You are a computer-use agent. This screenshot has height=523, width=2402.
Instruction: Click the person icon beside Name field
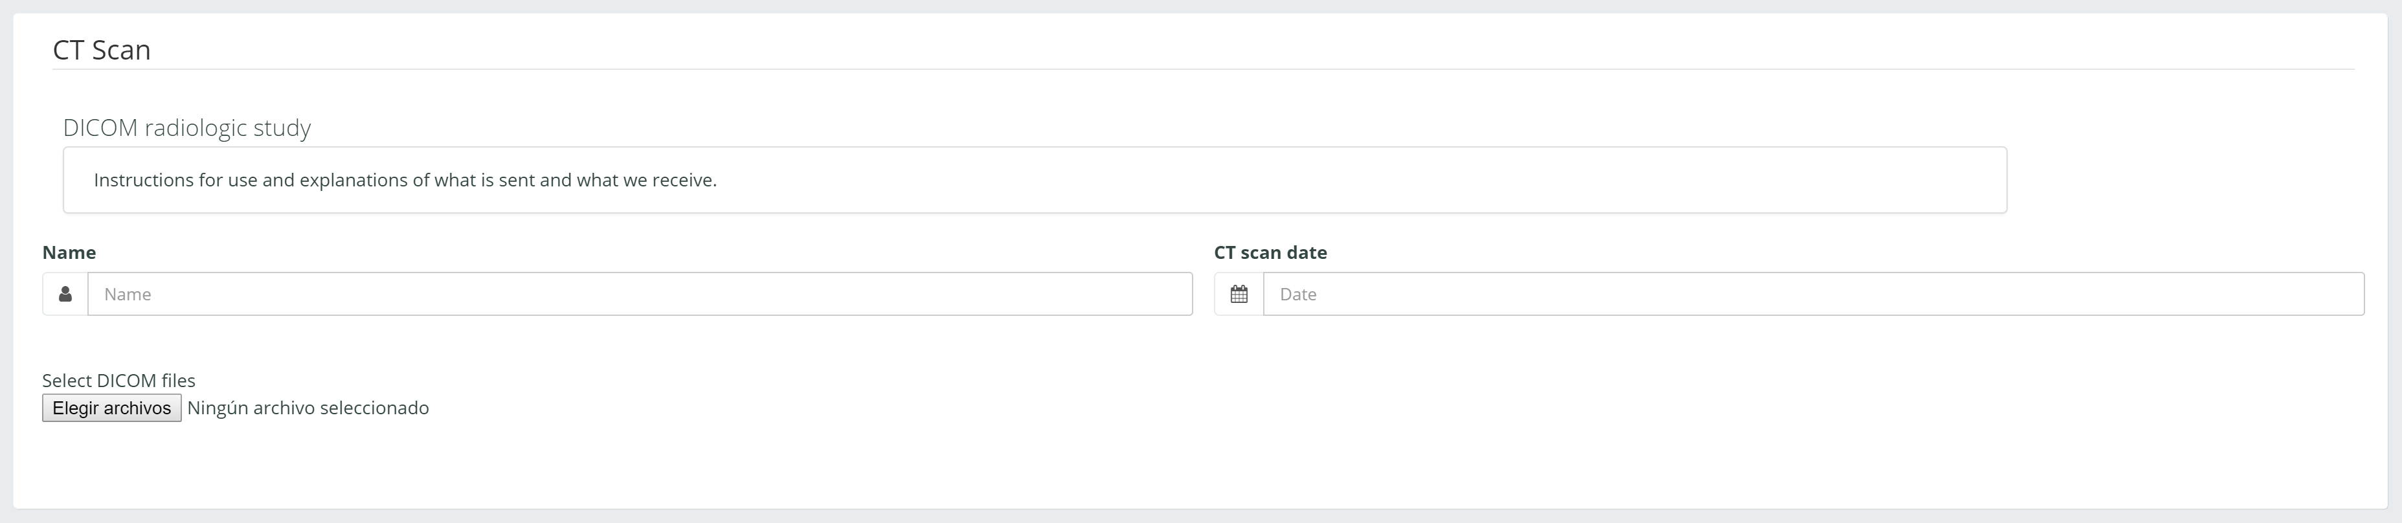pyautogui.click(x=65, y=294)
